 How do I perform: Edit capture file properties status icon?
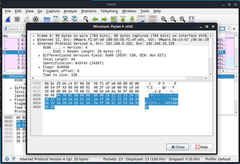tap(13, 159)
